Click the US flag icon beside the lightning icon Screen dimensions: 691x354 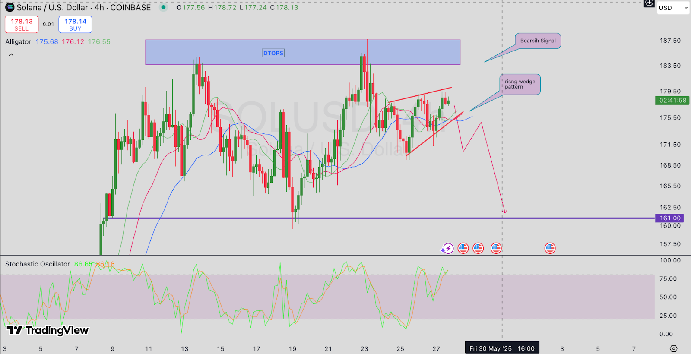tap(463, 248)
